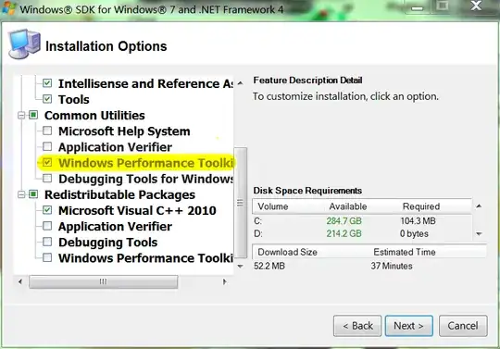Uncheck highlighted Windows Performance Toolkit checkbox
Image resolution: width=500 pixels, height=349 pixels.
pos(47,163)
